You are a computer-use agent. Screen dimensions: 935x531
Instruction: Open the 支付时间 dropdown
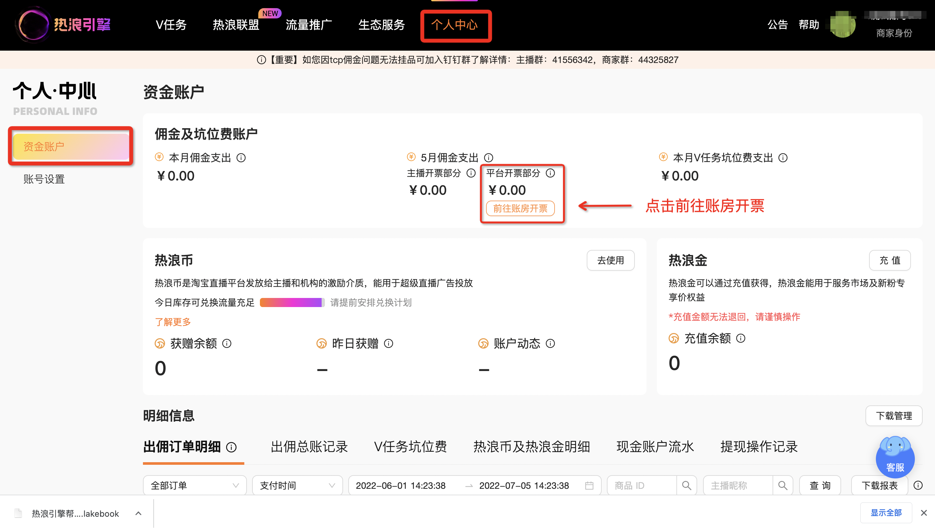click(x=298, y=486)
